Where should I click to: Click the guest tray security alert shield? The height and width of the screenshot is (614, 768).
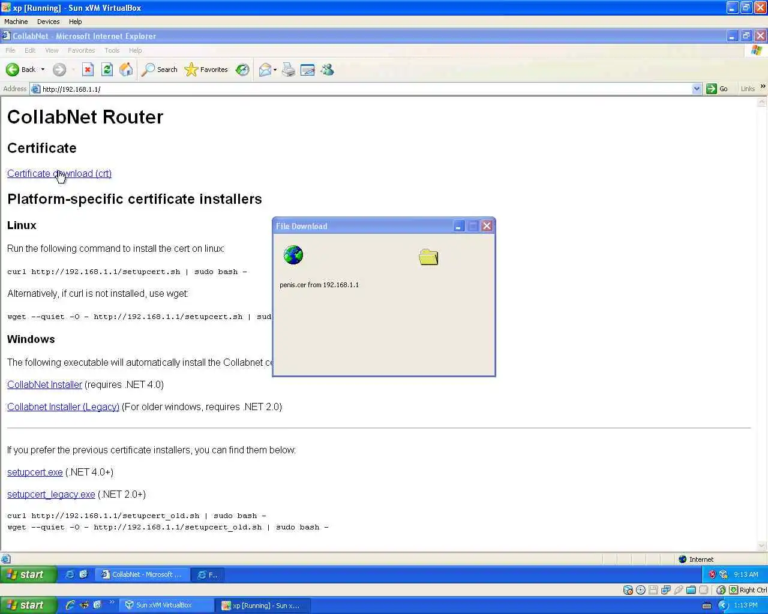712,574
